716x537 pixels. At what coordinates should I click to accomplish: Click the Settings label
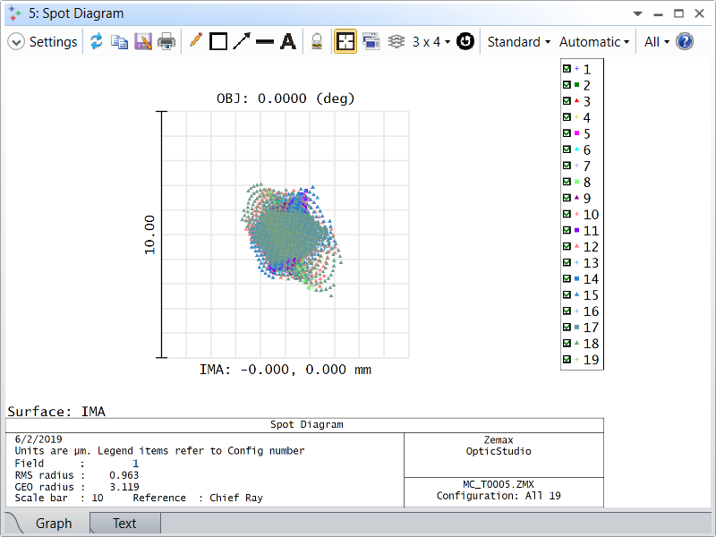pos(54,42)
